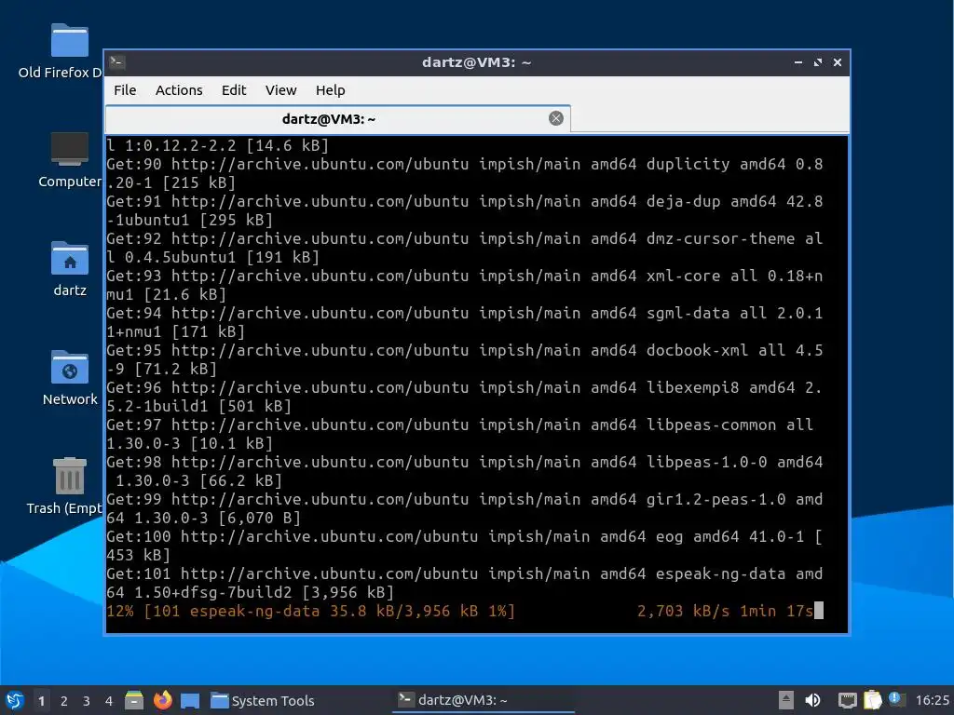Click the Get:92 dmz-cursor-theme line

[x=465, y=248]
